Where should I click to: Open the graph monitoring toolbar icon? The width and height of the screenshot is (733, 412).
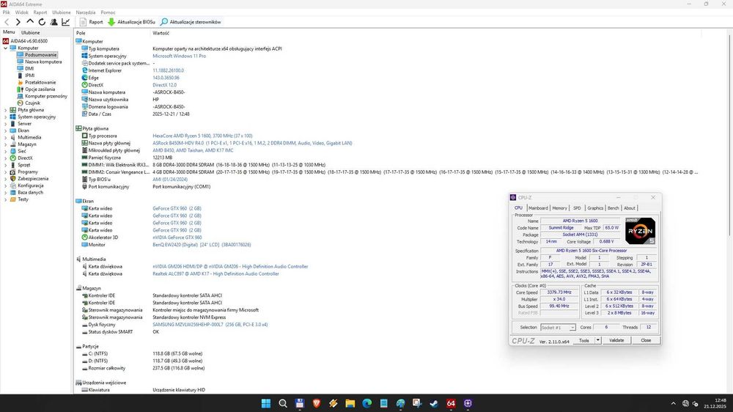(x=65, y=22)
